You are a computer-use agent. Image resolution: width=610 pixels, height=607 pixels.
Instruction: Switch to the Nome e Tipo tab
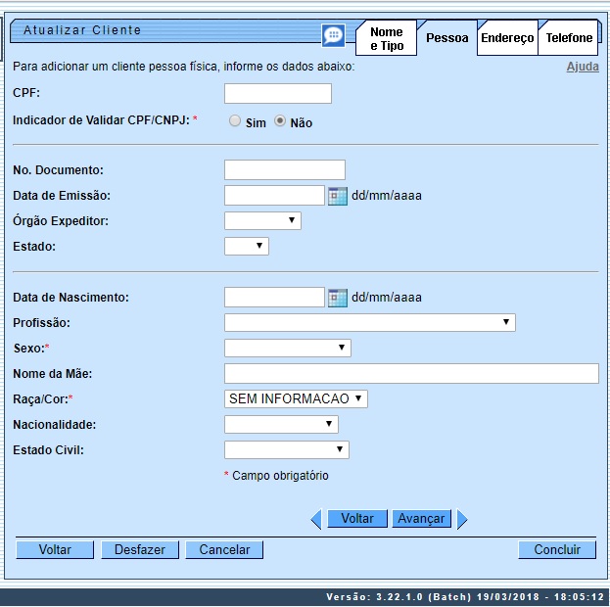click(387, 38)
